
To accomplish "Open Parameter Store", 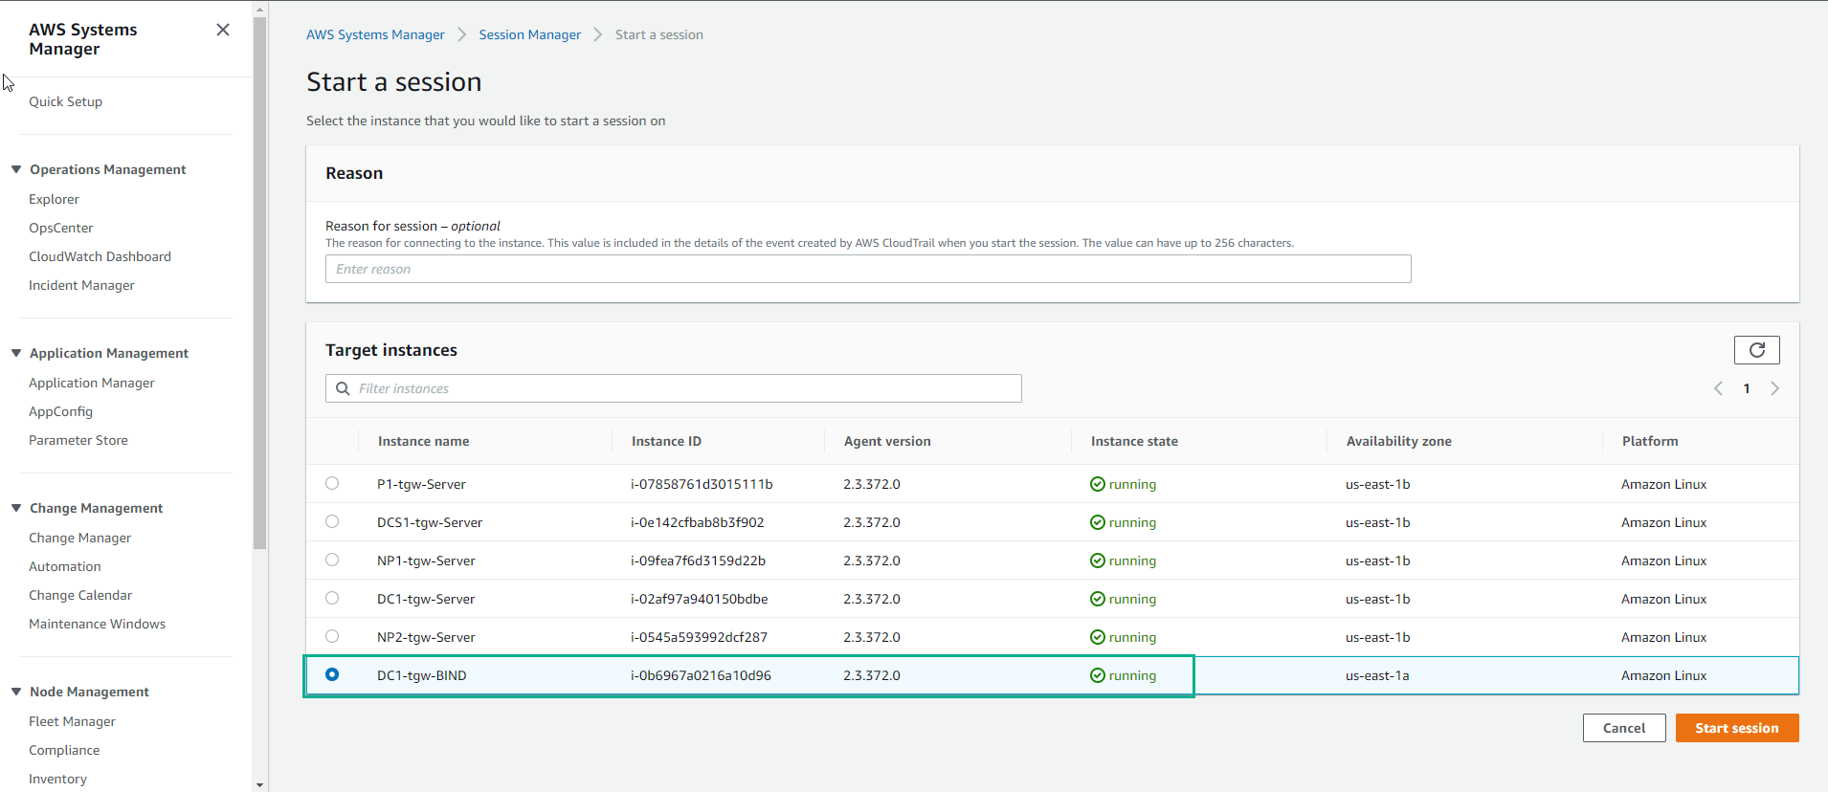I will [x=78, y=440].
